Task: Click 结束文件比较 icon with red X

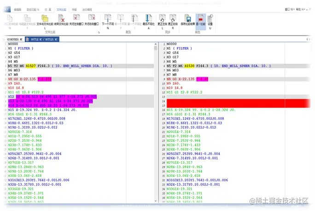Action: [x=61, y=18]
